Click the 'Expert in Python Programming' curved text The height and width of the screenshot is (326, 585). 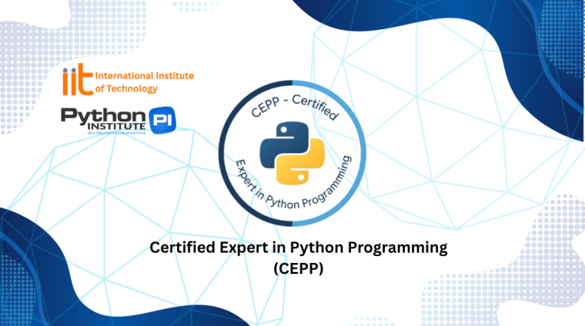[x=293, y=183]
